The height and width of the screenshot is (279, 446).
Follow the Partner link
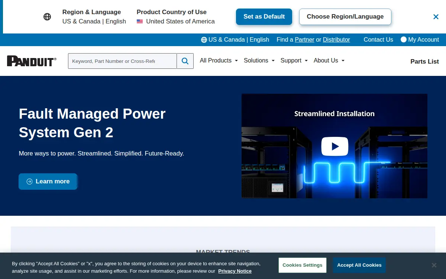click(x=304, y=40)
